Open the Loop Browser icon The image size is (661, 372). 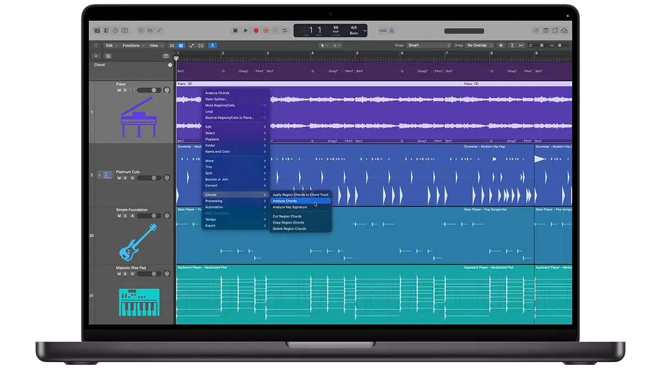click(555, 31)
